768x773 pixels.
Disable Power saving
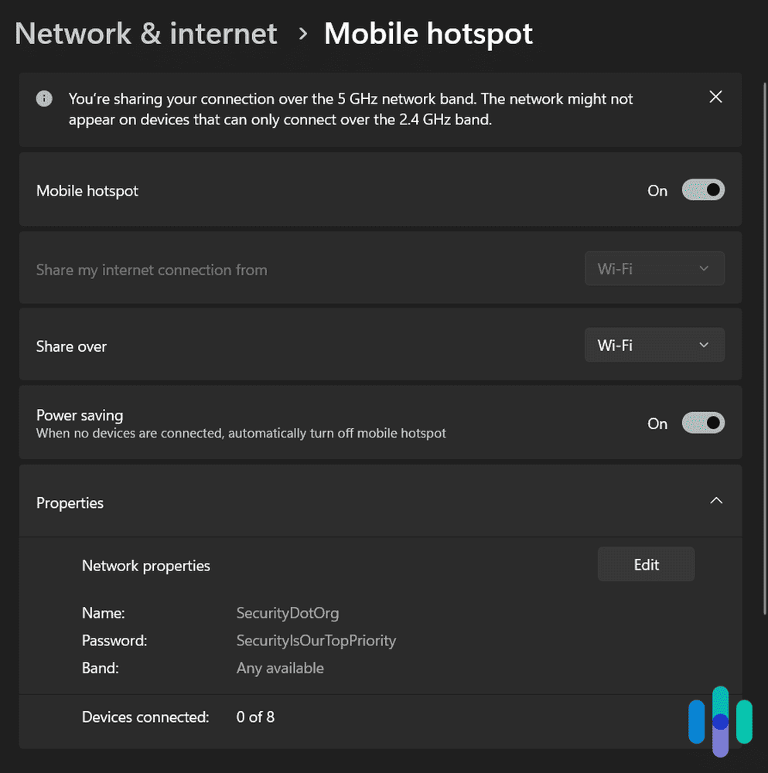[x=702, y=423]
